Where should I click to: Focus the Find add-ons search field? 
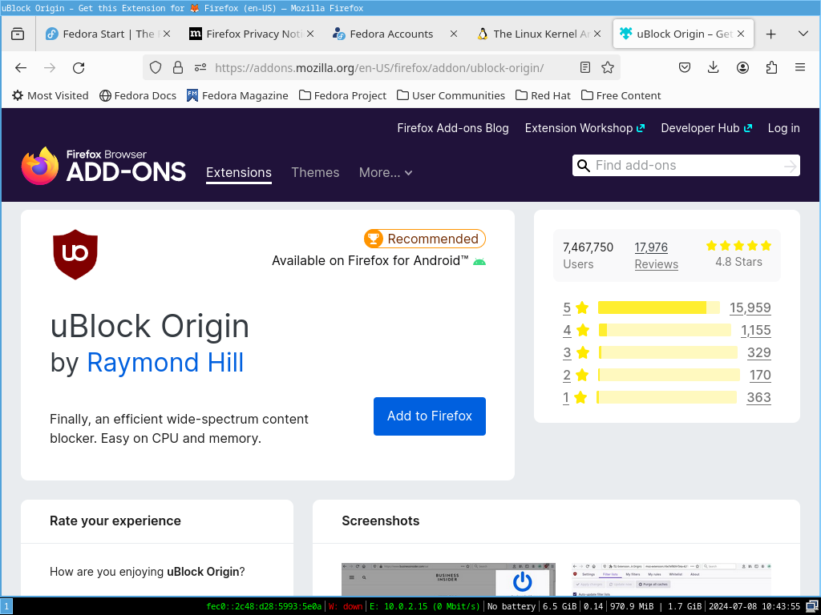pyautogui.click(x=686, y=166)
